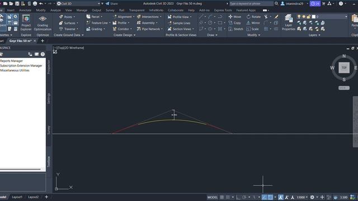Toggle drawing grid display in status bar

point(222,197)
